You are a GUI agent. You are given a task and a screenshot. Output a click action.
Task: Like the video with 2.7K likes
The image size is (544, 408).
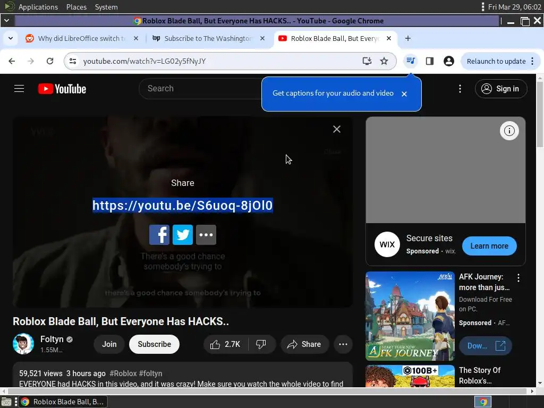[225, 344]
